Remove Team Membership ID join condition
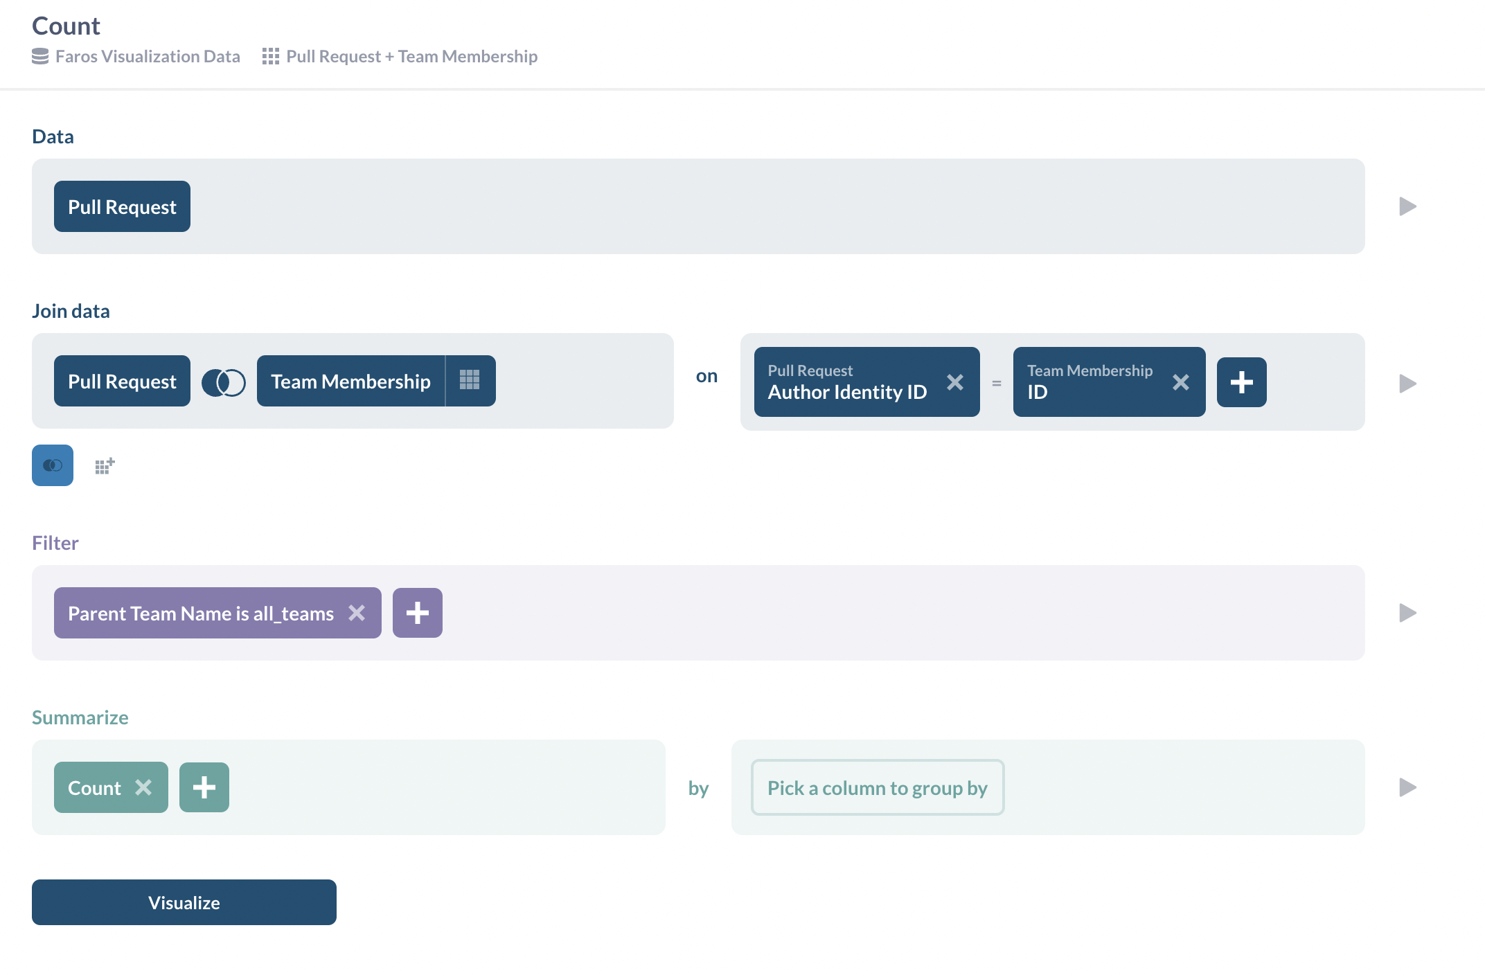Viewport: 1485px width, 975px height. click(1180, 382)
